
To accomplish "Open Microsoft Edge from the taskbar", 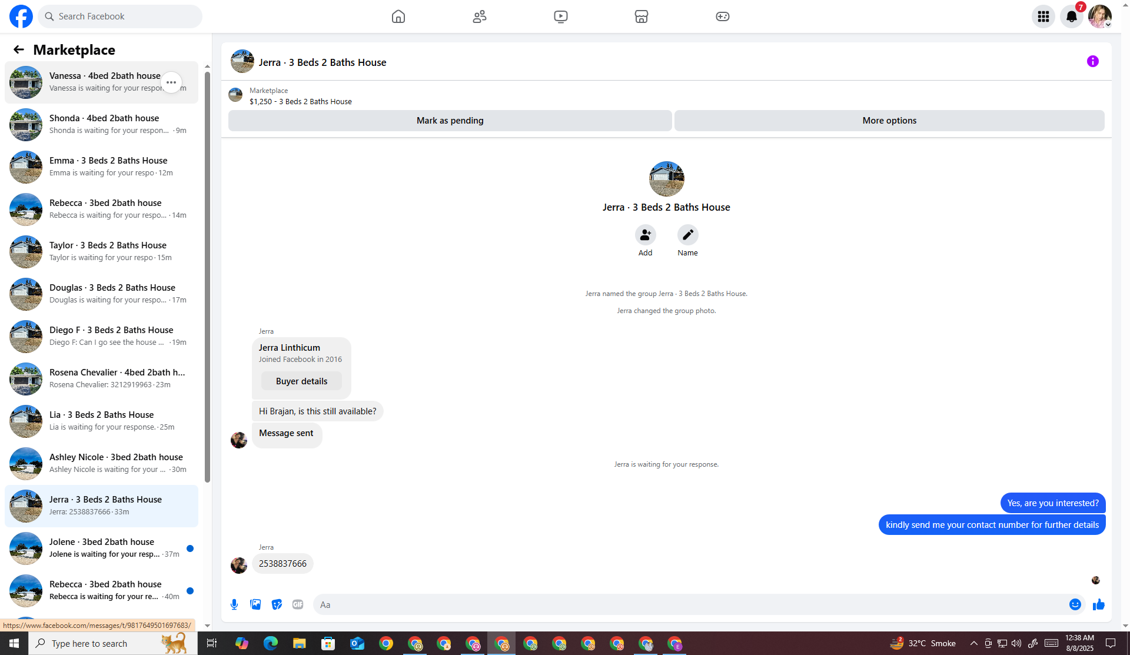I will pyautogui.click(x=270, y=643).
